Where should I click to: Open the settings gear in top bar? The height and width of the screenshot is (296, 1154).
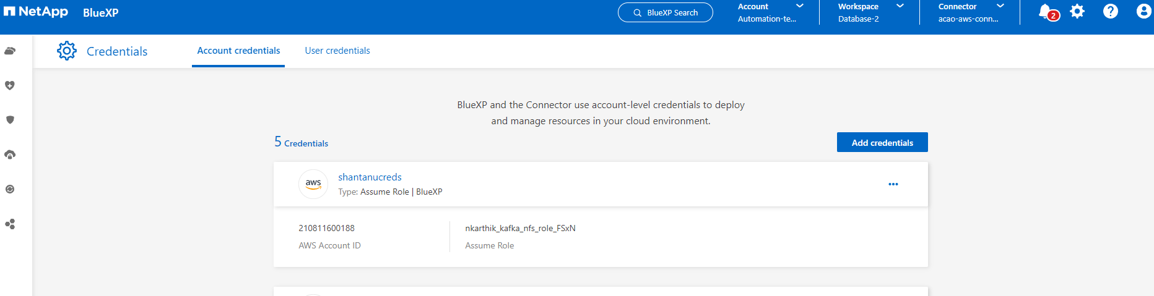pos(1077,12)
